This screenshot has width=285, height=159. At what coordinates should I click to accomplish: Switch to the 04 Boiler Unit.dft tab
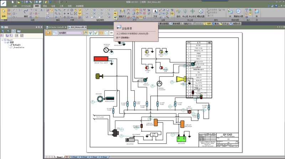56,27
